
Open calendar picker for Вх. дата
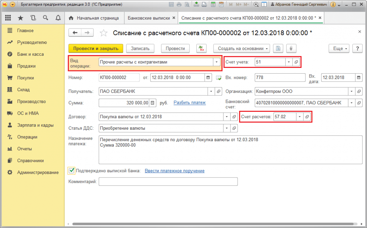coord(358,78)
